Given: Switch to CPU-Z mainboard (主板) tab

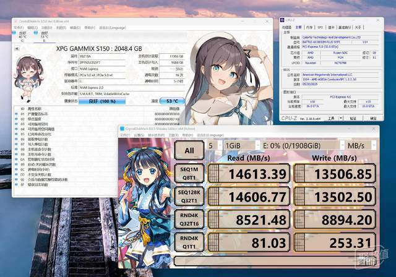Looking at the screenshot, I should coord(298,27).
